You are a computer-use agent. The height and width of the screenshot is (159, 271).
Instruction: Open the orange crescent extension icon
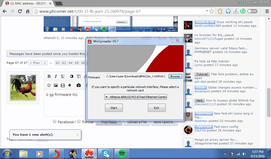(220, 11)
